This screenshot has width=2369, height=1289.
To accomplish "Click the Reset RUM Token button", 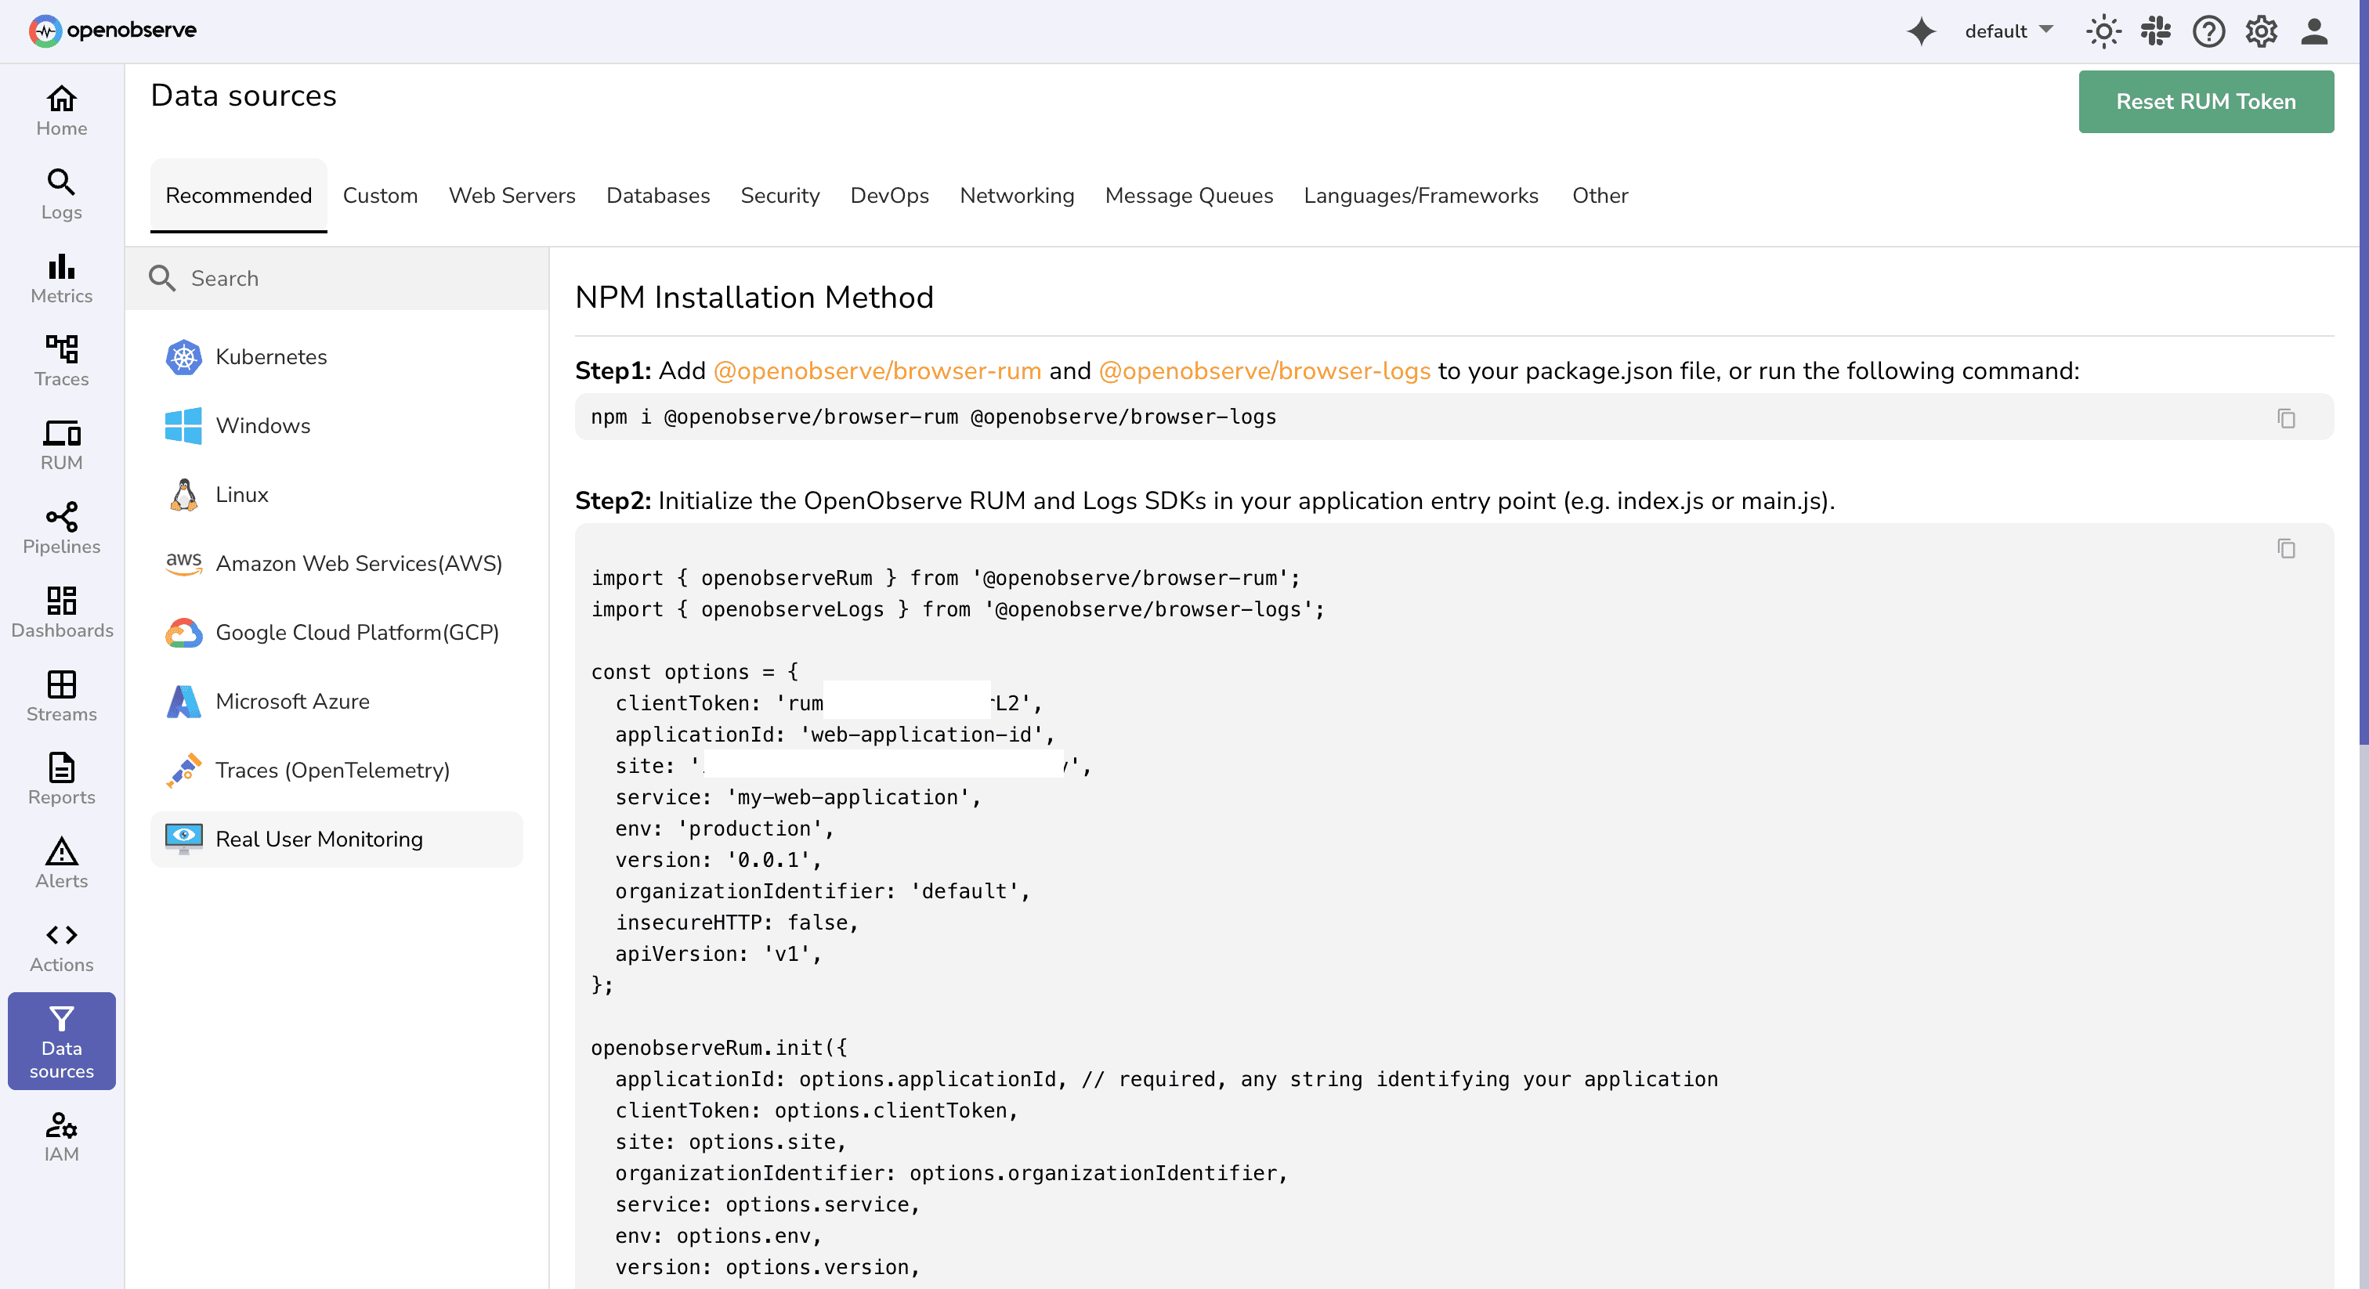I will point(2205,101).
